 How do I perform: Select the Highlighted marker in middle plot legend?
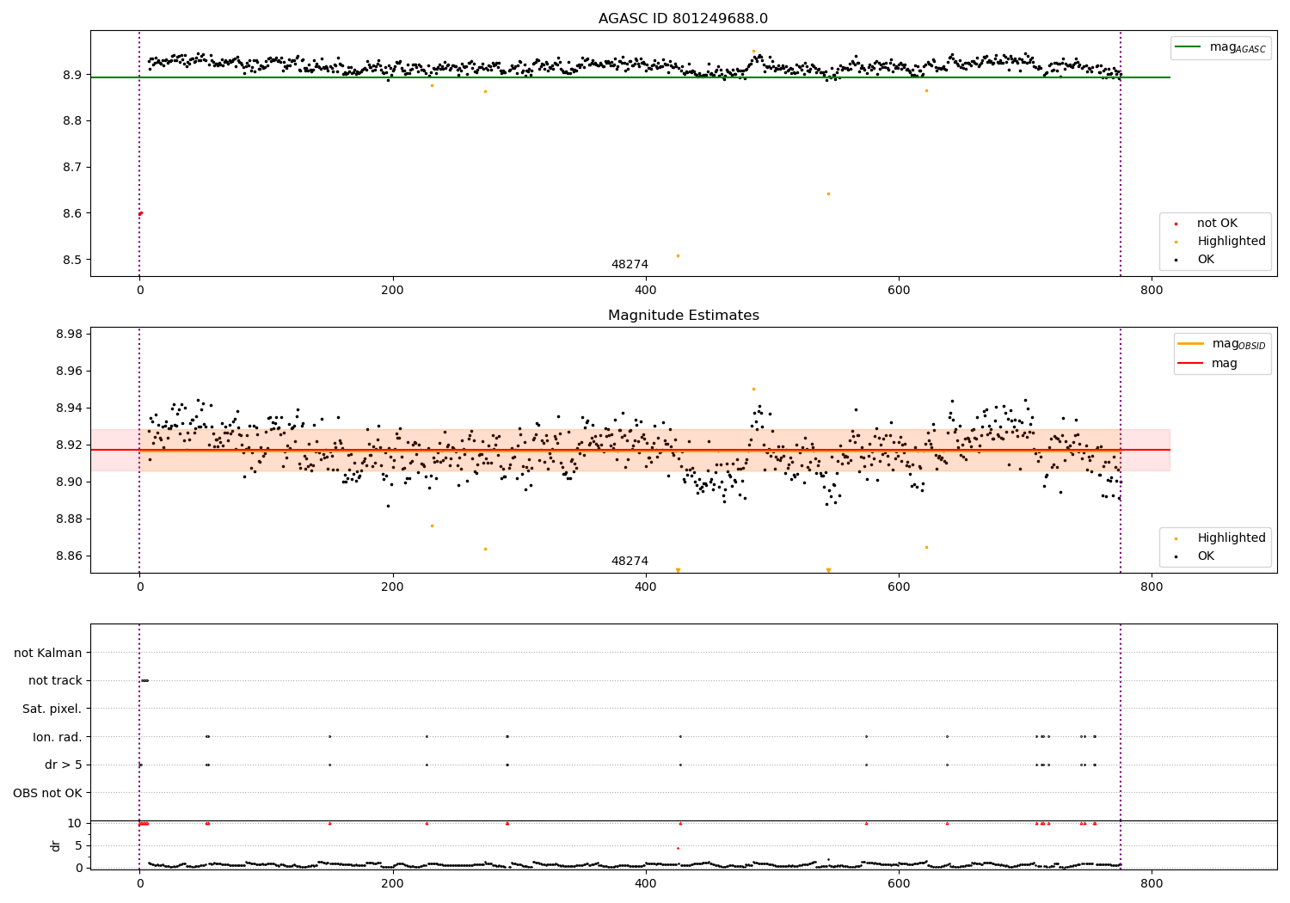click(x=1176, y=538)
